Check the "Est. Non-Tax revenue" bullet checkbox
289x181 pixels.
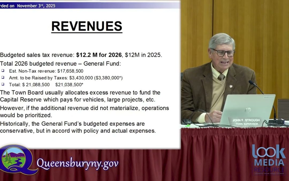pyautogui.click(x=2, y=71)
